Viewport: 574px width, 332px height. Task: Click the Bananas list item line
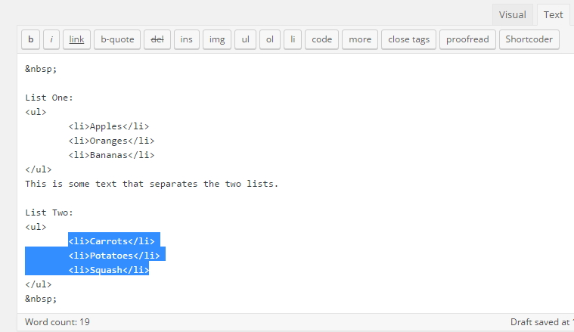111,155
